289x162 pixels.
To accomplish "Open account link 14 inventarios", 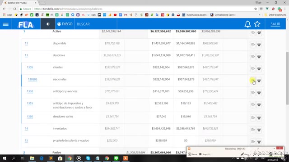I will 26,129.
